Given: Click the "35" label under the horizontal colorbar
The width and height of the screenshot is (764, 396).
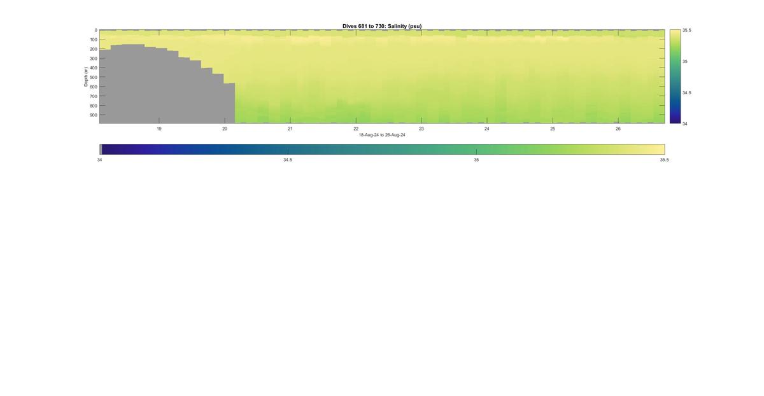Looking at the screenshot, I should click(476, 160).
